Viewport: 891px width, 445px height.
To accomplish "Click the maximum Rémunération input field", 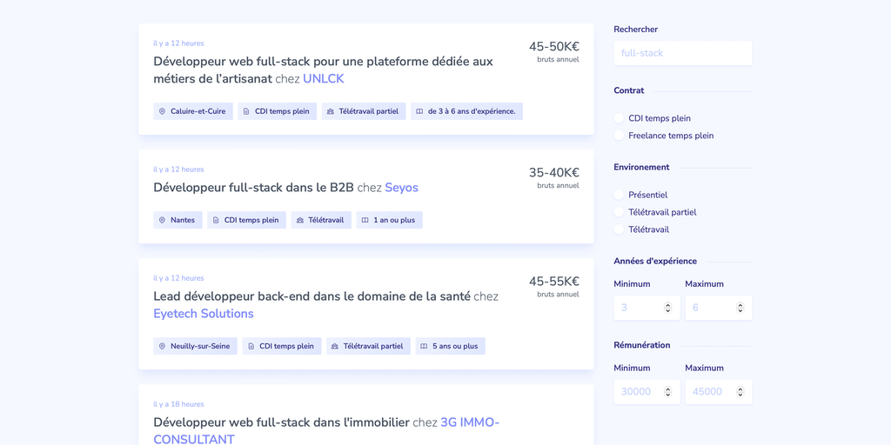I will pos(709,392).
